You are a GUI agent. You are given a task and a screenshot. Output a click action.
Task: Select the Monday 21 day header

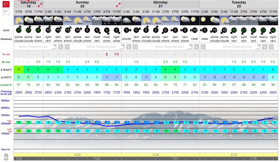coord(161,4)
